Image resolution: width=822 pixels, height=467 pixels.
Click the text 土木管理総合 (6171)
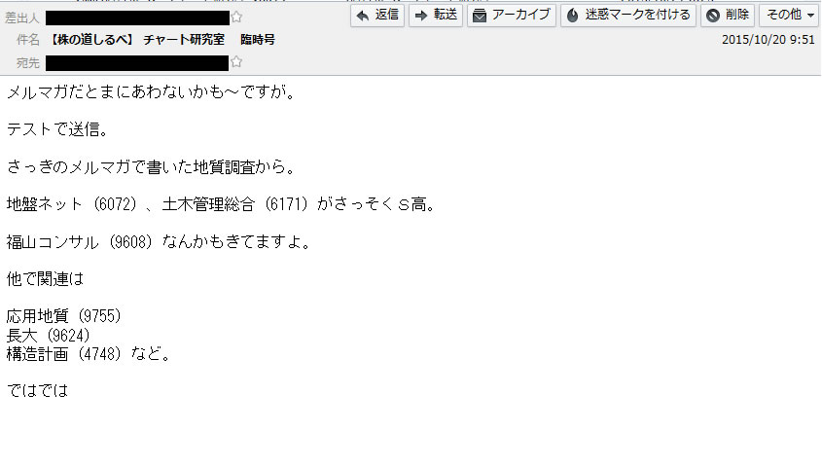click(x=234, y=204)
